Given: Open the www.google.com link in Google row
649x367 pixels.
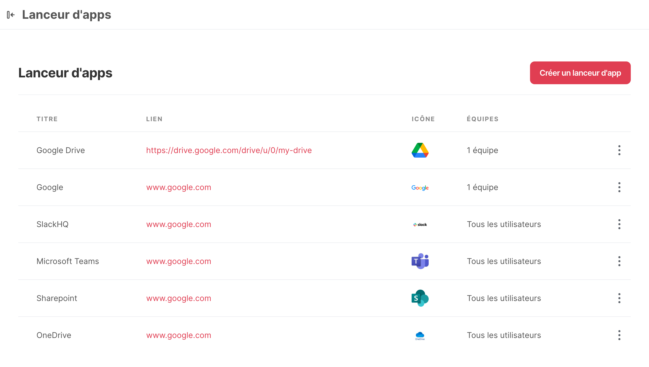Looking at the screenshot, I should tap(179, 187).
